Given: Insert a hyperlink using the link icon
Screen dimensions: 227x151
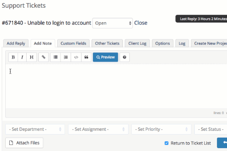Looking at the screenshot, I should tap(44, 57).
